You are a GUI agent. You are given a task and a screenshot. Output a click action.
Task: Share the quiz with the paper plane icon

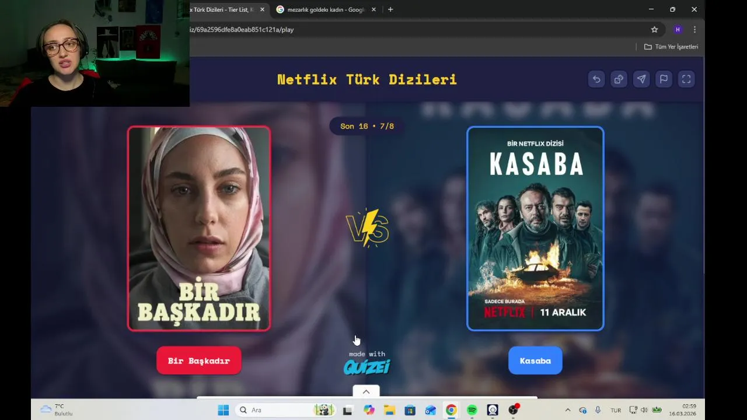(x=641, y=79)
